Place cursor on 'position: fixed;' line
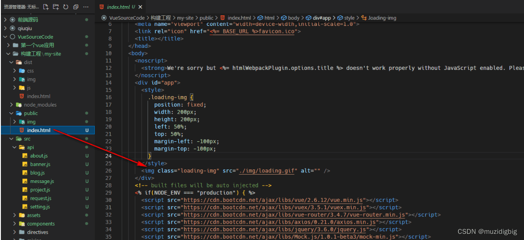The width and height of the screenshot is (524, 240). point(180,104)
